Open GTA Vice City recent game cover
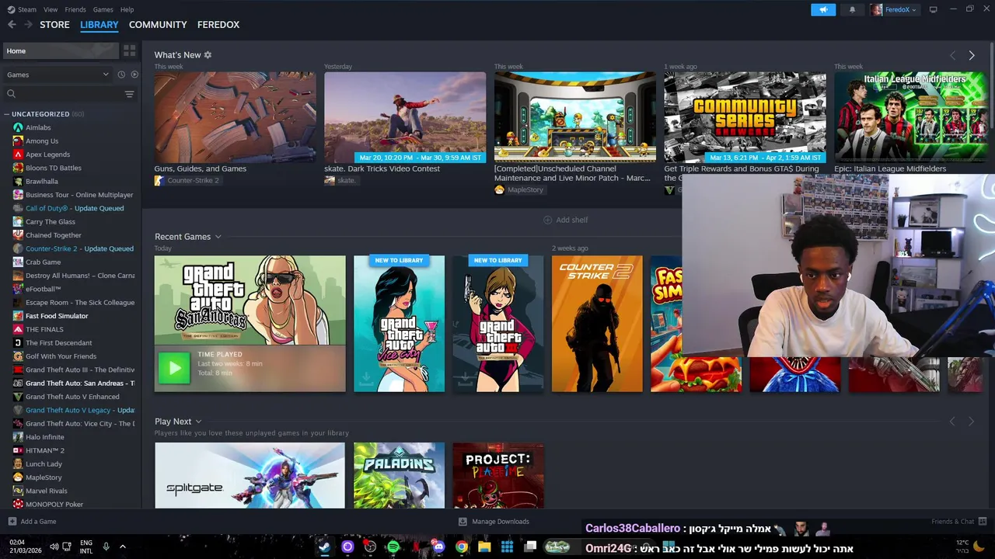 [x=400, y=324]
